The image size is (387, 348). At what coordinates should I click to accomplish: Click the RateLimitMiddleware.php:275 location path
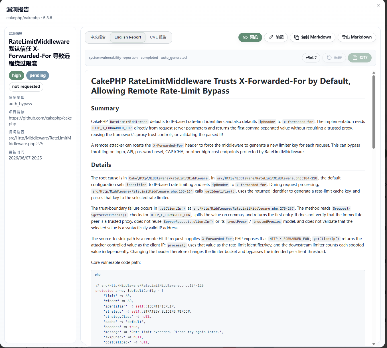point(40,141)
